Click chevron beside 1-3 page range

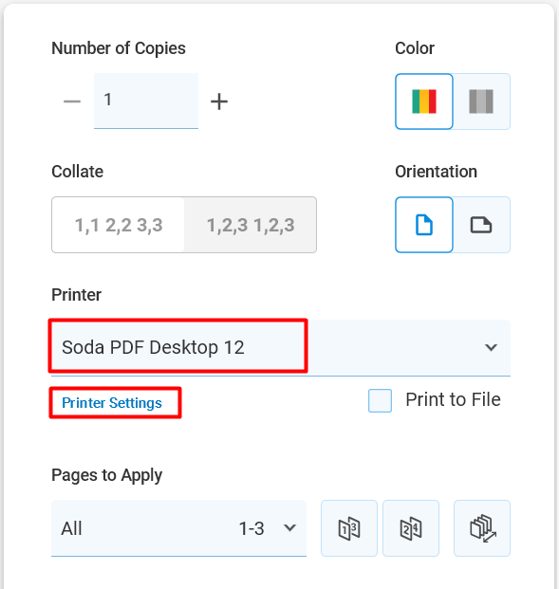click(x=289, y=527)
